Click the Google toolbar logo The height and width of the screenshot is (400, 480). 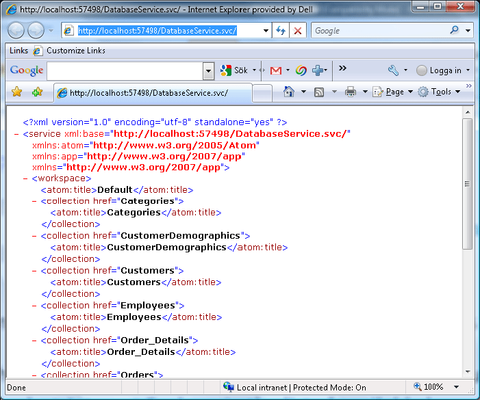27,70
